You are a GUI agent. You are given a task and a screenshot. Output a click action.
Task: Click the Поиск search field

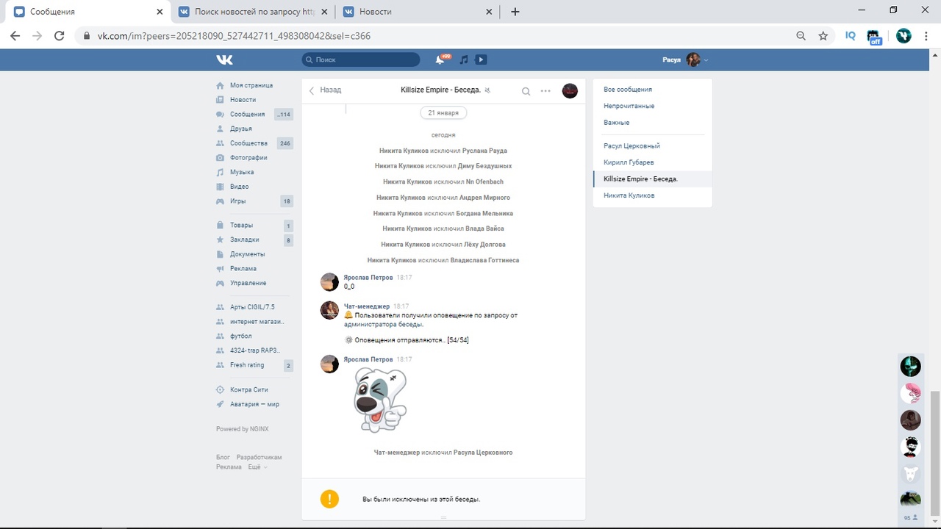click(362, 60)
